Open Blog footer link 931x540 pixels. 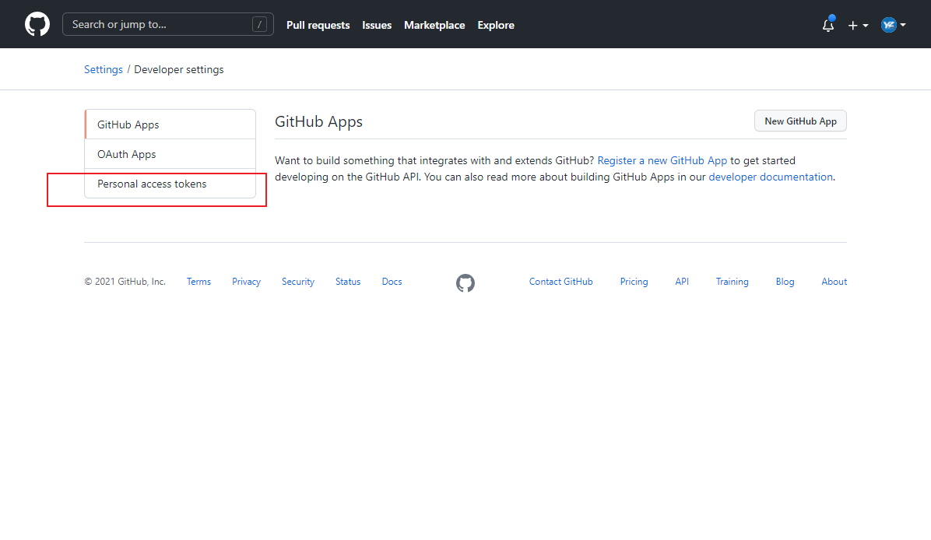[785, 282]
